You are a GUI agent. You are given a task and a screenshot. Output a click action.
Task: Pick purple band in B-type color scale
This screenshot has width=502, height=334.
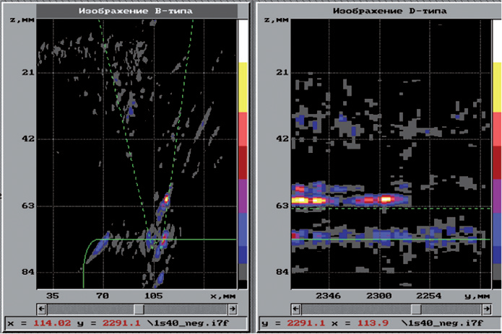(x=243, y=196)
